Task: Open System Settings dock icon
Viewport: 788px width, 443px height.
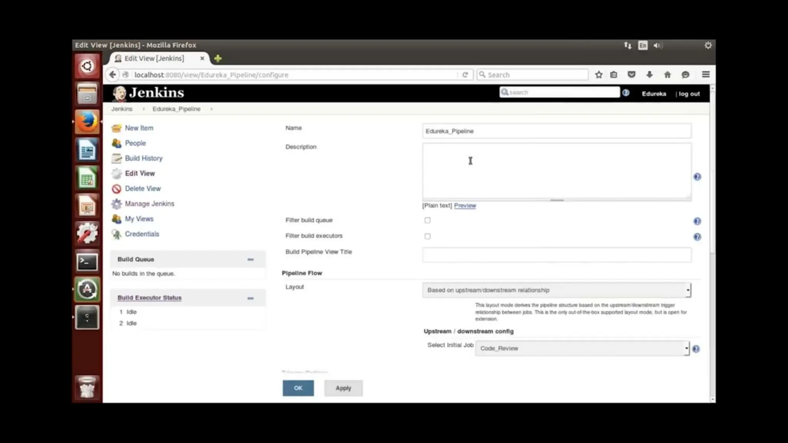Action: click(x=87, y=233)
